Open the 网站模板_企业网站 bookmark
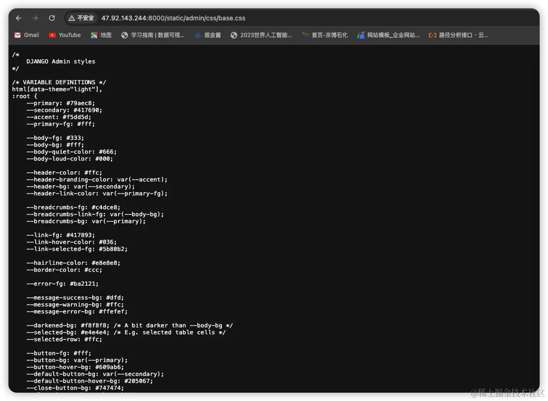The width and height of the screenshot is (548, 401). click(x=388, y=35)
